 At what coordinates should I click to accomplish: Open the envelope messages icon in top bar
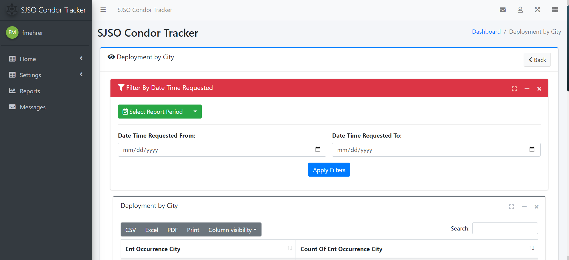click(503, 10)
